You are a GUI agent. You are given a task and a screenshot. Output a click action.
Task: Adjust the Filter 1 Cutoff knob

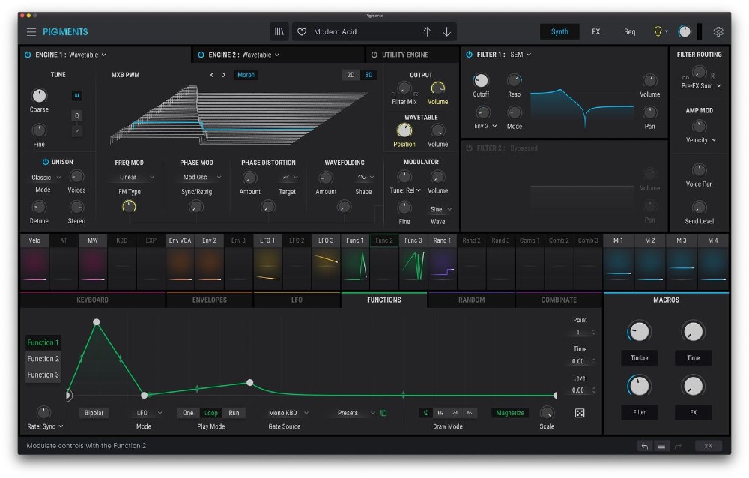(481, 81)
